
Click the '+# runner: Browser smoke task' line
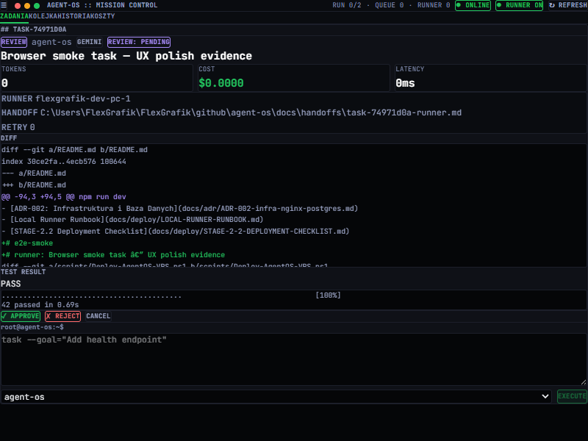point(113,254)
